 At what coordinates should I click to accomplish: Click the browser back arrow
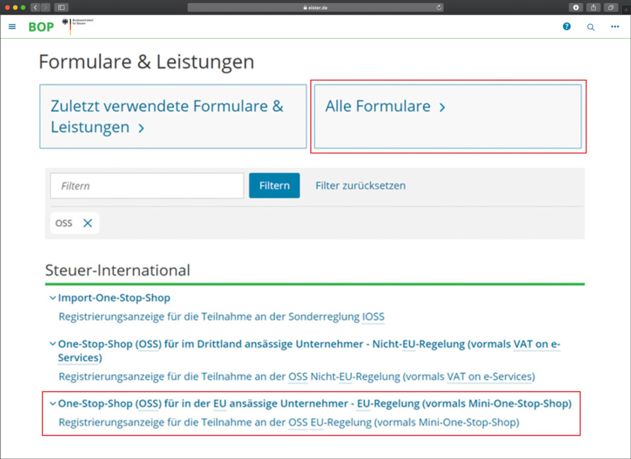(x=35, y=7)
